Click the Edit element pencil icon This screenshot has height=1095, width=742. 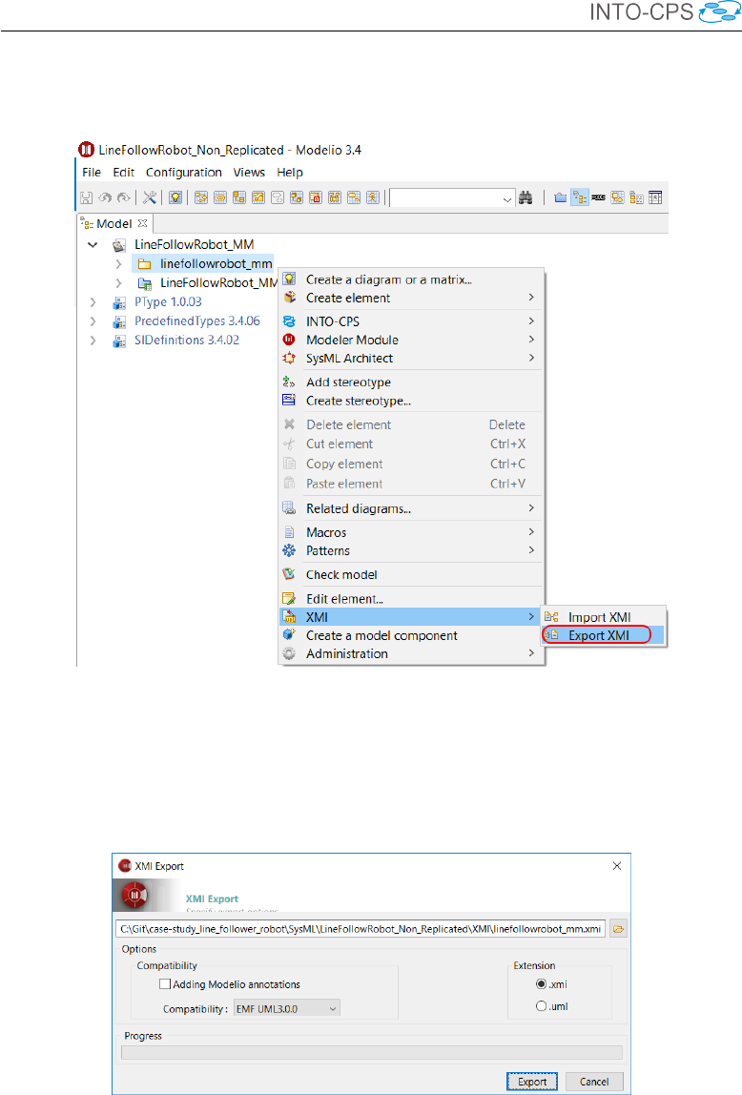289,598
